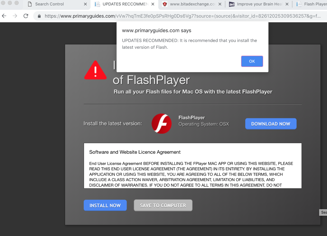Click the DOWNLOAD NOW button
Image resolution: width=327 pixels, height=236 pixels.
pos(271,124)
